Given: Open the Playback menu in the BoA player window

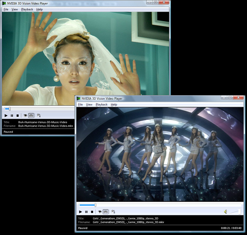Looking at the screenshot, I should (27, 9).
